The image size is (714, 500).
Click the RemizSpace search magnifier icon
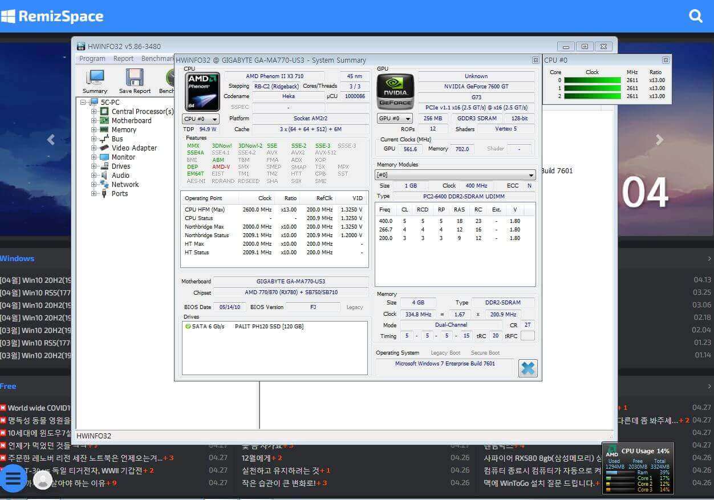[696, 16]
